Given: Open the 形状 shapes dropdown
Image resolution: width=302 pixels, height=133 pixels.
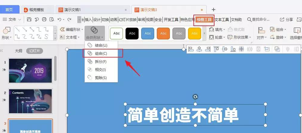Looking at the screenshot, I should 7,33.
